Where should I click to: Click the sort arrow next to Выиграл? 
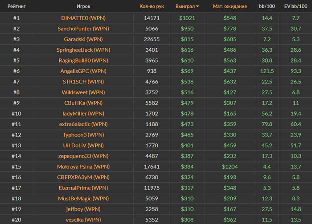[197, 7]
